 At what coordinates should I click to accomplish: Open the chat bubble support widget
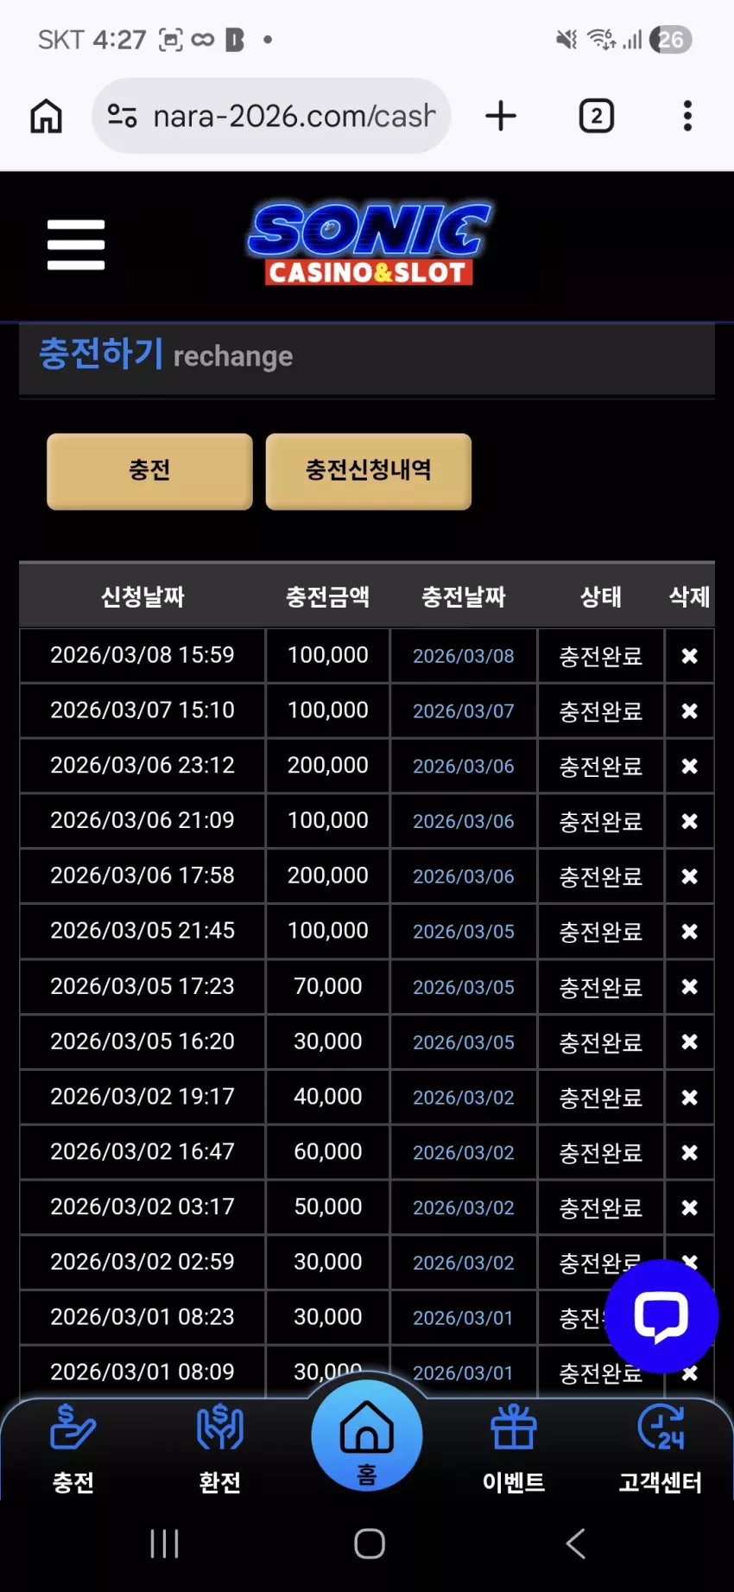tap(661, 1316)
